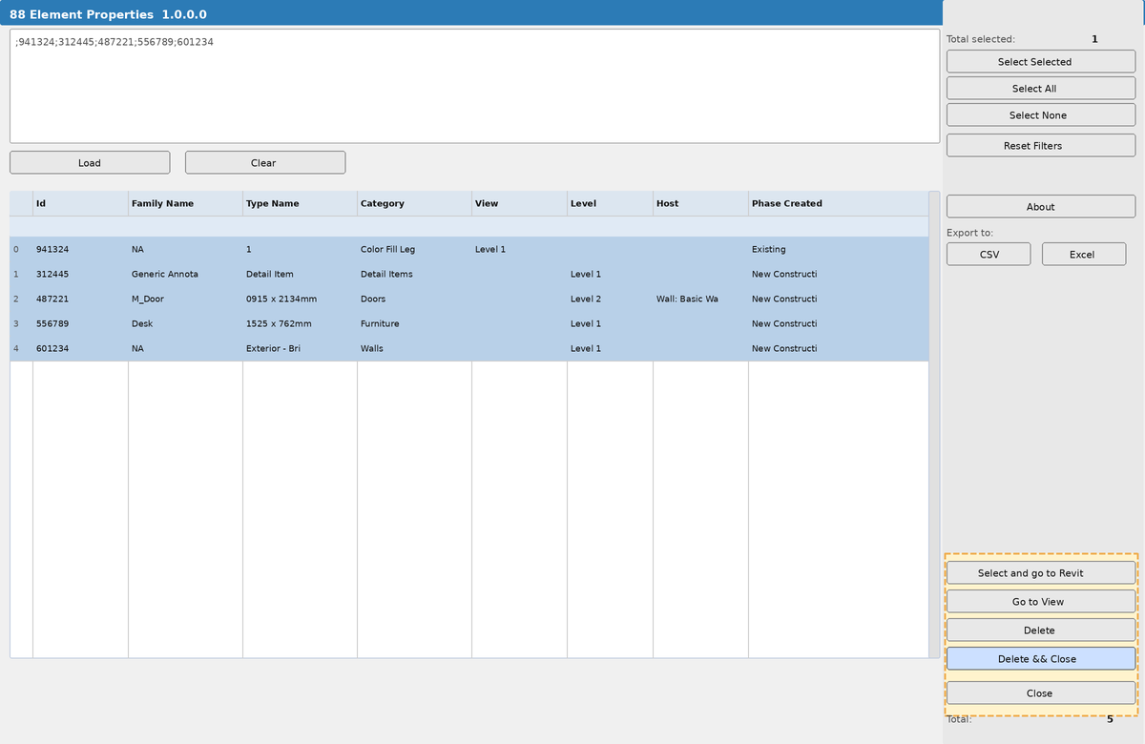Clear the element ID input
The width and height of the screenshot is (1145, 744).
pos(264,162)
